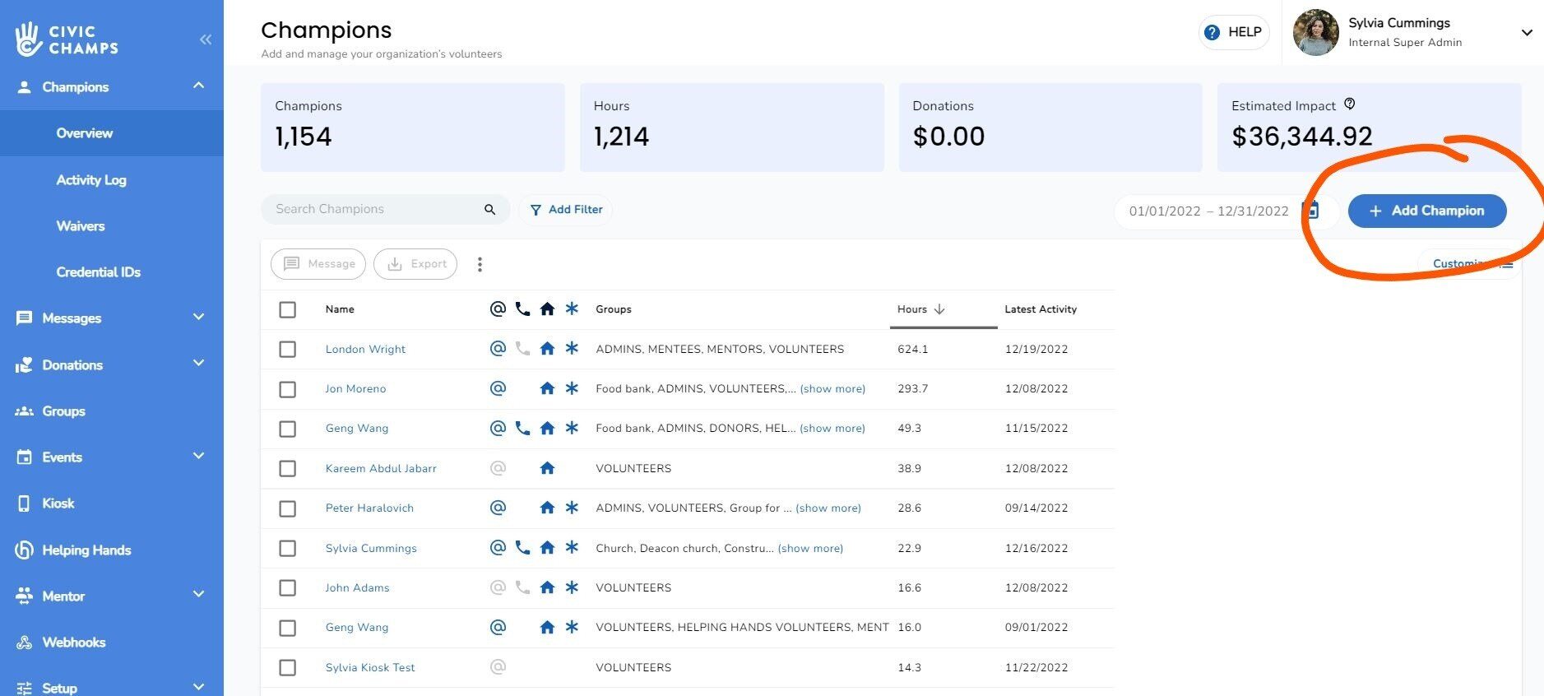Screen dimensions: 1544x696
Task: Select the checkbox for Jon Moreno
Action: point(287,389)
